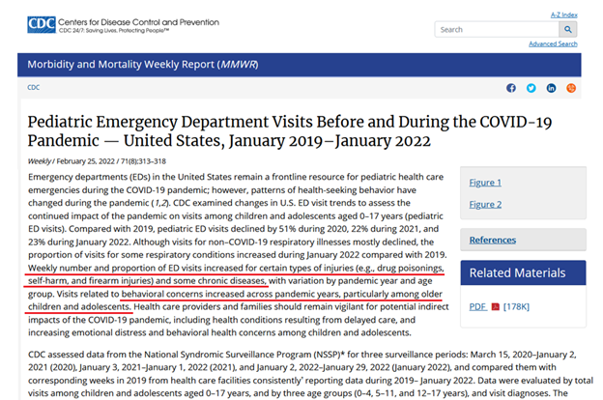Jump to Figure 1
603x400 pixels.
tap(485, 183)
